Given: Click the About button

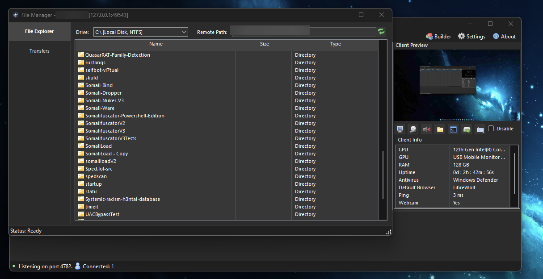Looking at the screenshot, I should click(x=504, y=36).
